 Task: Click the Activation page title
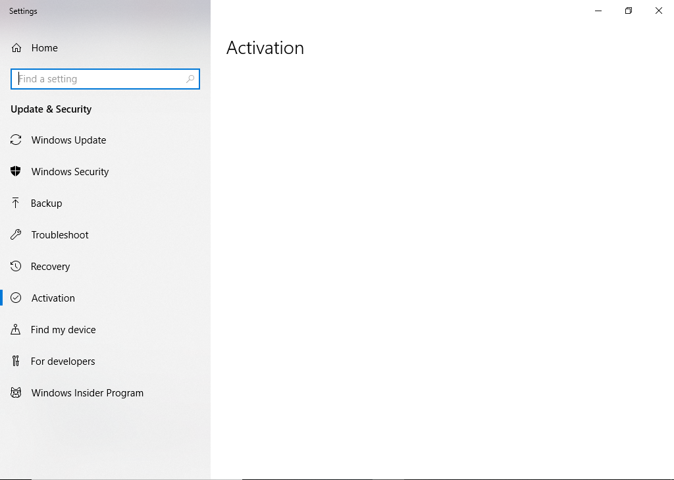pyautogui.click(x=265, y=48)
